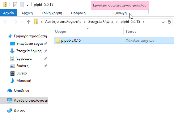Open Customize Quick Access Toolbar dropdown

pyautogui.click(x=28, y=5)
